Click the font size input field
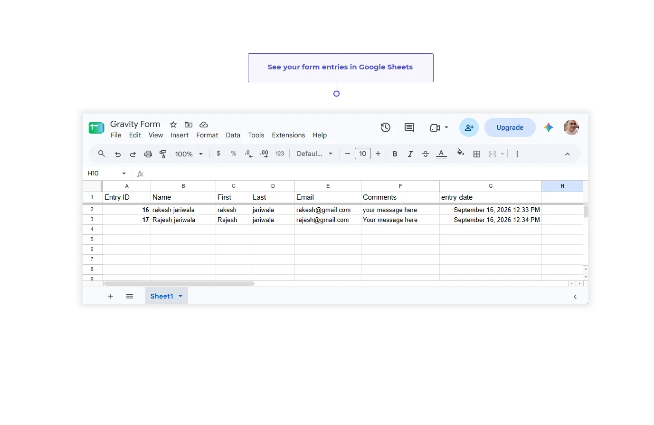The height and width of the screenshot is (425, 654). pos(363,154)
